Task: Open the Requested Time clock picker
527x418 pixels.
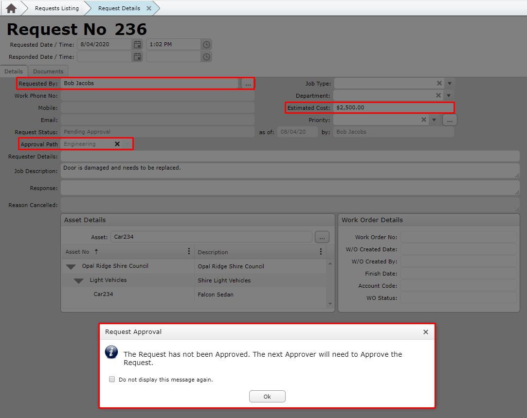Action: click(x=206, y=44)
